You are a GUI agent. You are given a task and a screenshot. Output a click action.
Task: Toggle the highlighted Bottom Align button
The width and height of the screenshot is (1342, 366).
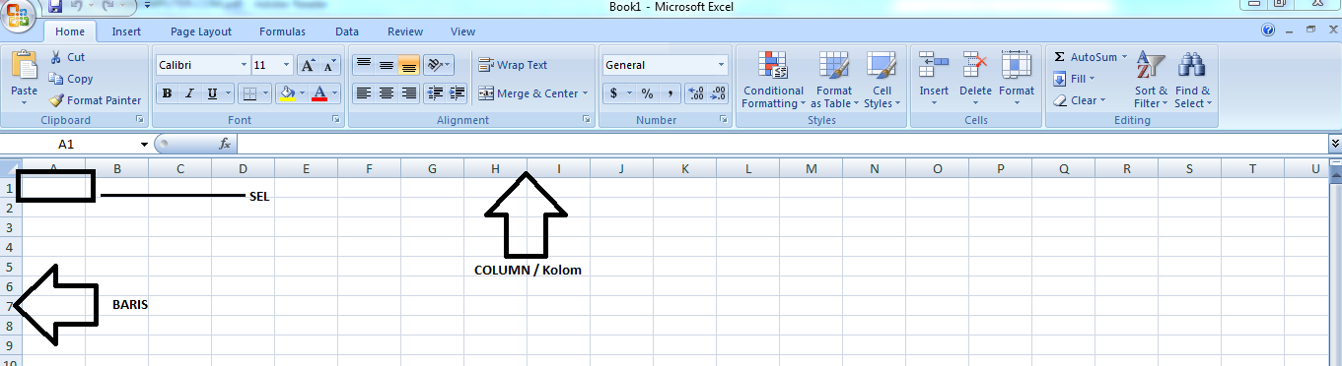[408, 65]
